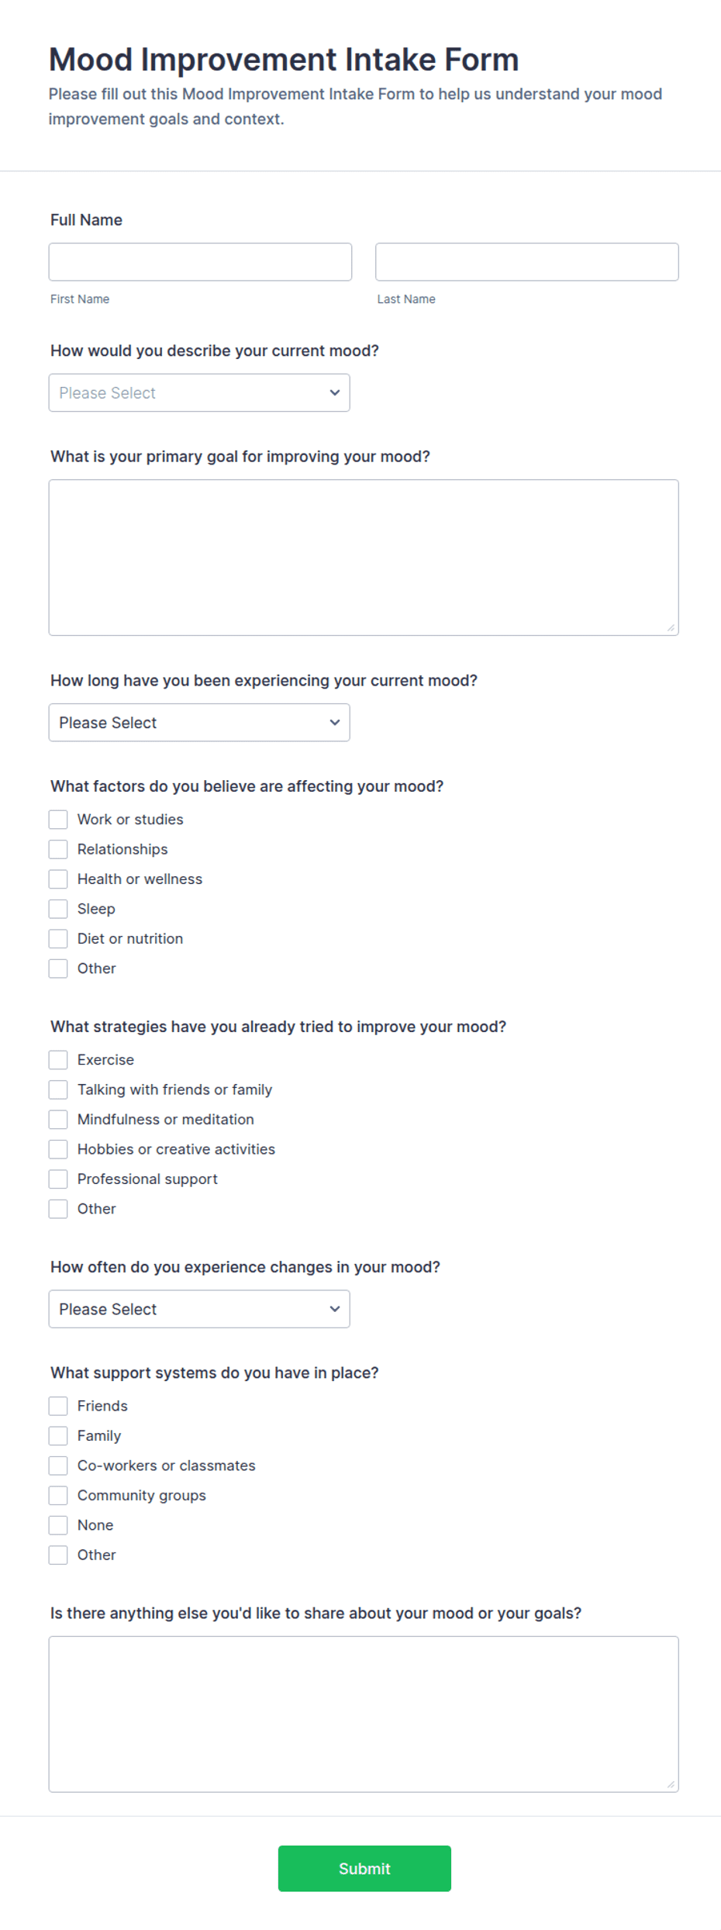Select the Health or wellness checkbox
The image size is (721, 1930).
coord(58,879)
